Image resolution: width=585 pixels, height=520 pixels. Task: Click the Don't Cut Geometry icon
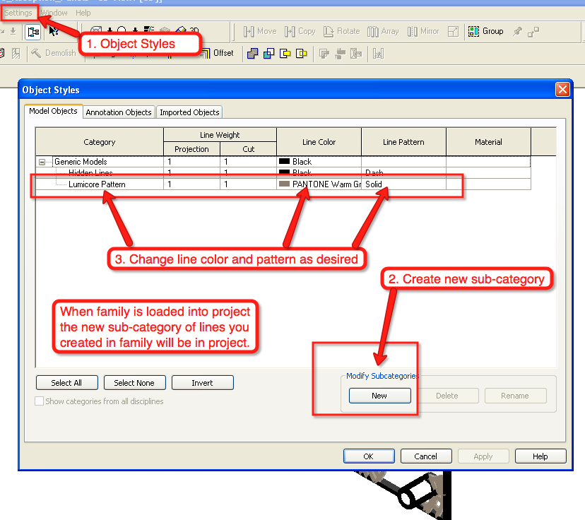point(302,54)
